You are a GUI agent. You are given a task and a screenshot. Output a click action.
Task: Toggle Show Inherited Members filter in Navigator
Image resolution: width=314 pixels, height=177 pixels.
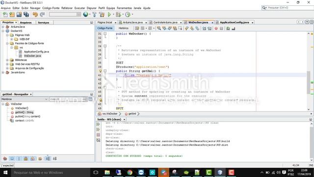point(5,158)
